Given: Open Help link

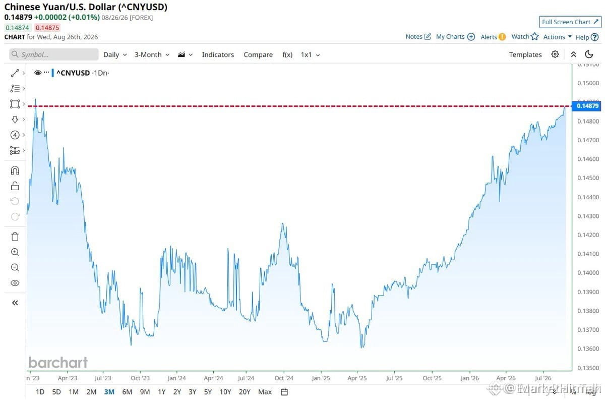Looking at the screenshot, I should tap(587, 37).
